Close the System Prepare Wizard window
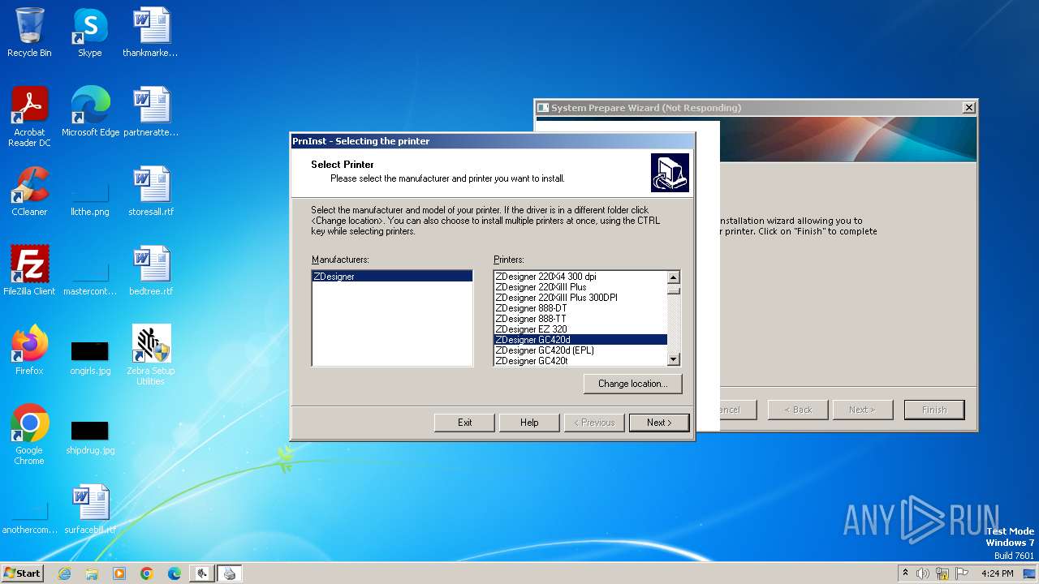Screen dimensions: 1039x584 (968, 108)
